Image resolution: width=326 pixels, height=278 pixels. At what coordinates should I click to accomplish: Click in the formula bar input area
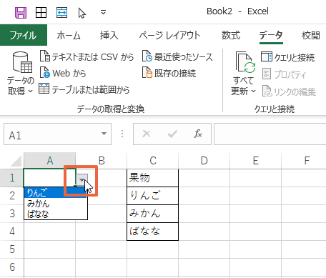click(270, 134)
